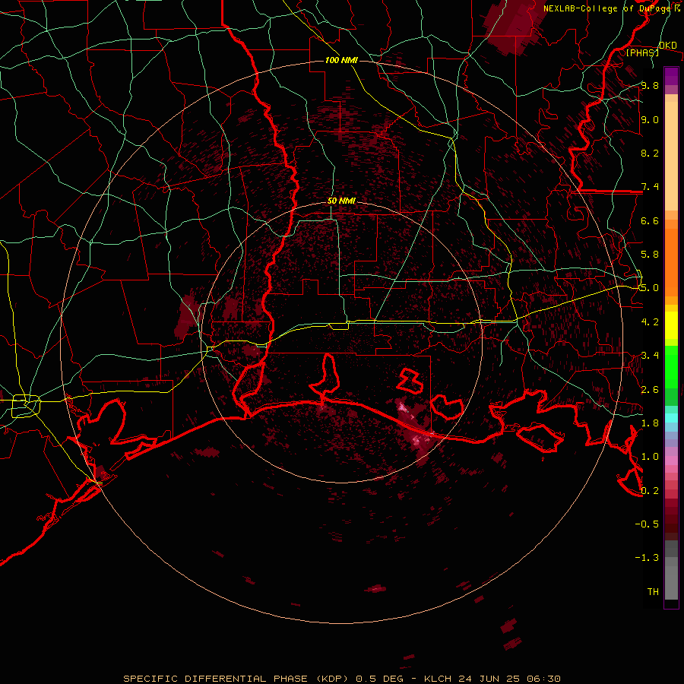
Task: Select the -0.5 scale value
Action: (x=647, y=524)
